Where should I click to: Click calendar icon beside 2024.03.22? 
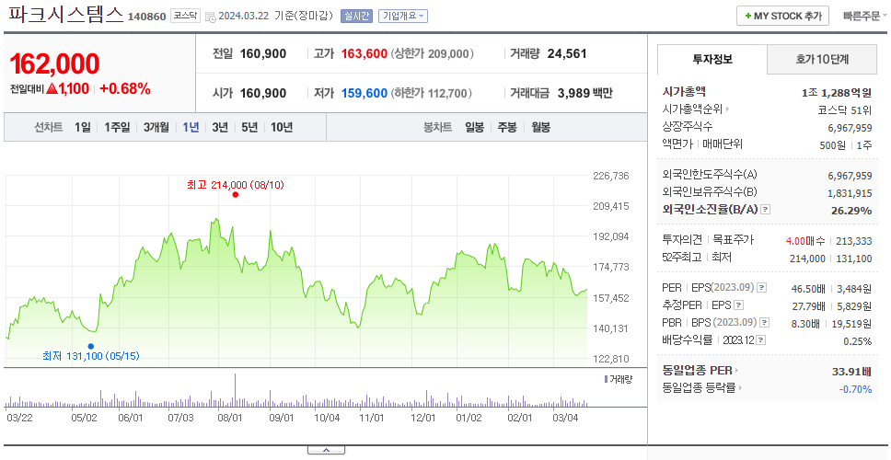pos(210,17)
